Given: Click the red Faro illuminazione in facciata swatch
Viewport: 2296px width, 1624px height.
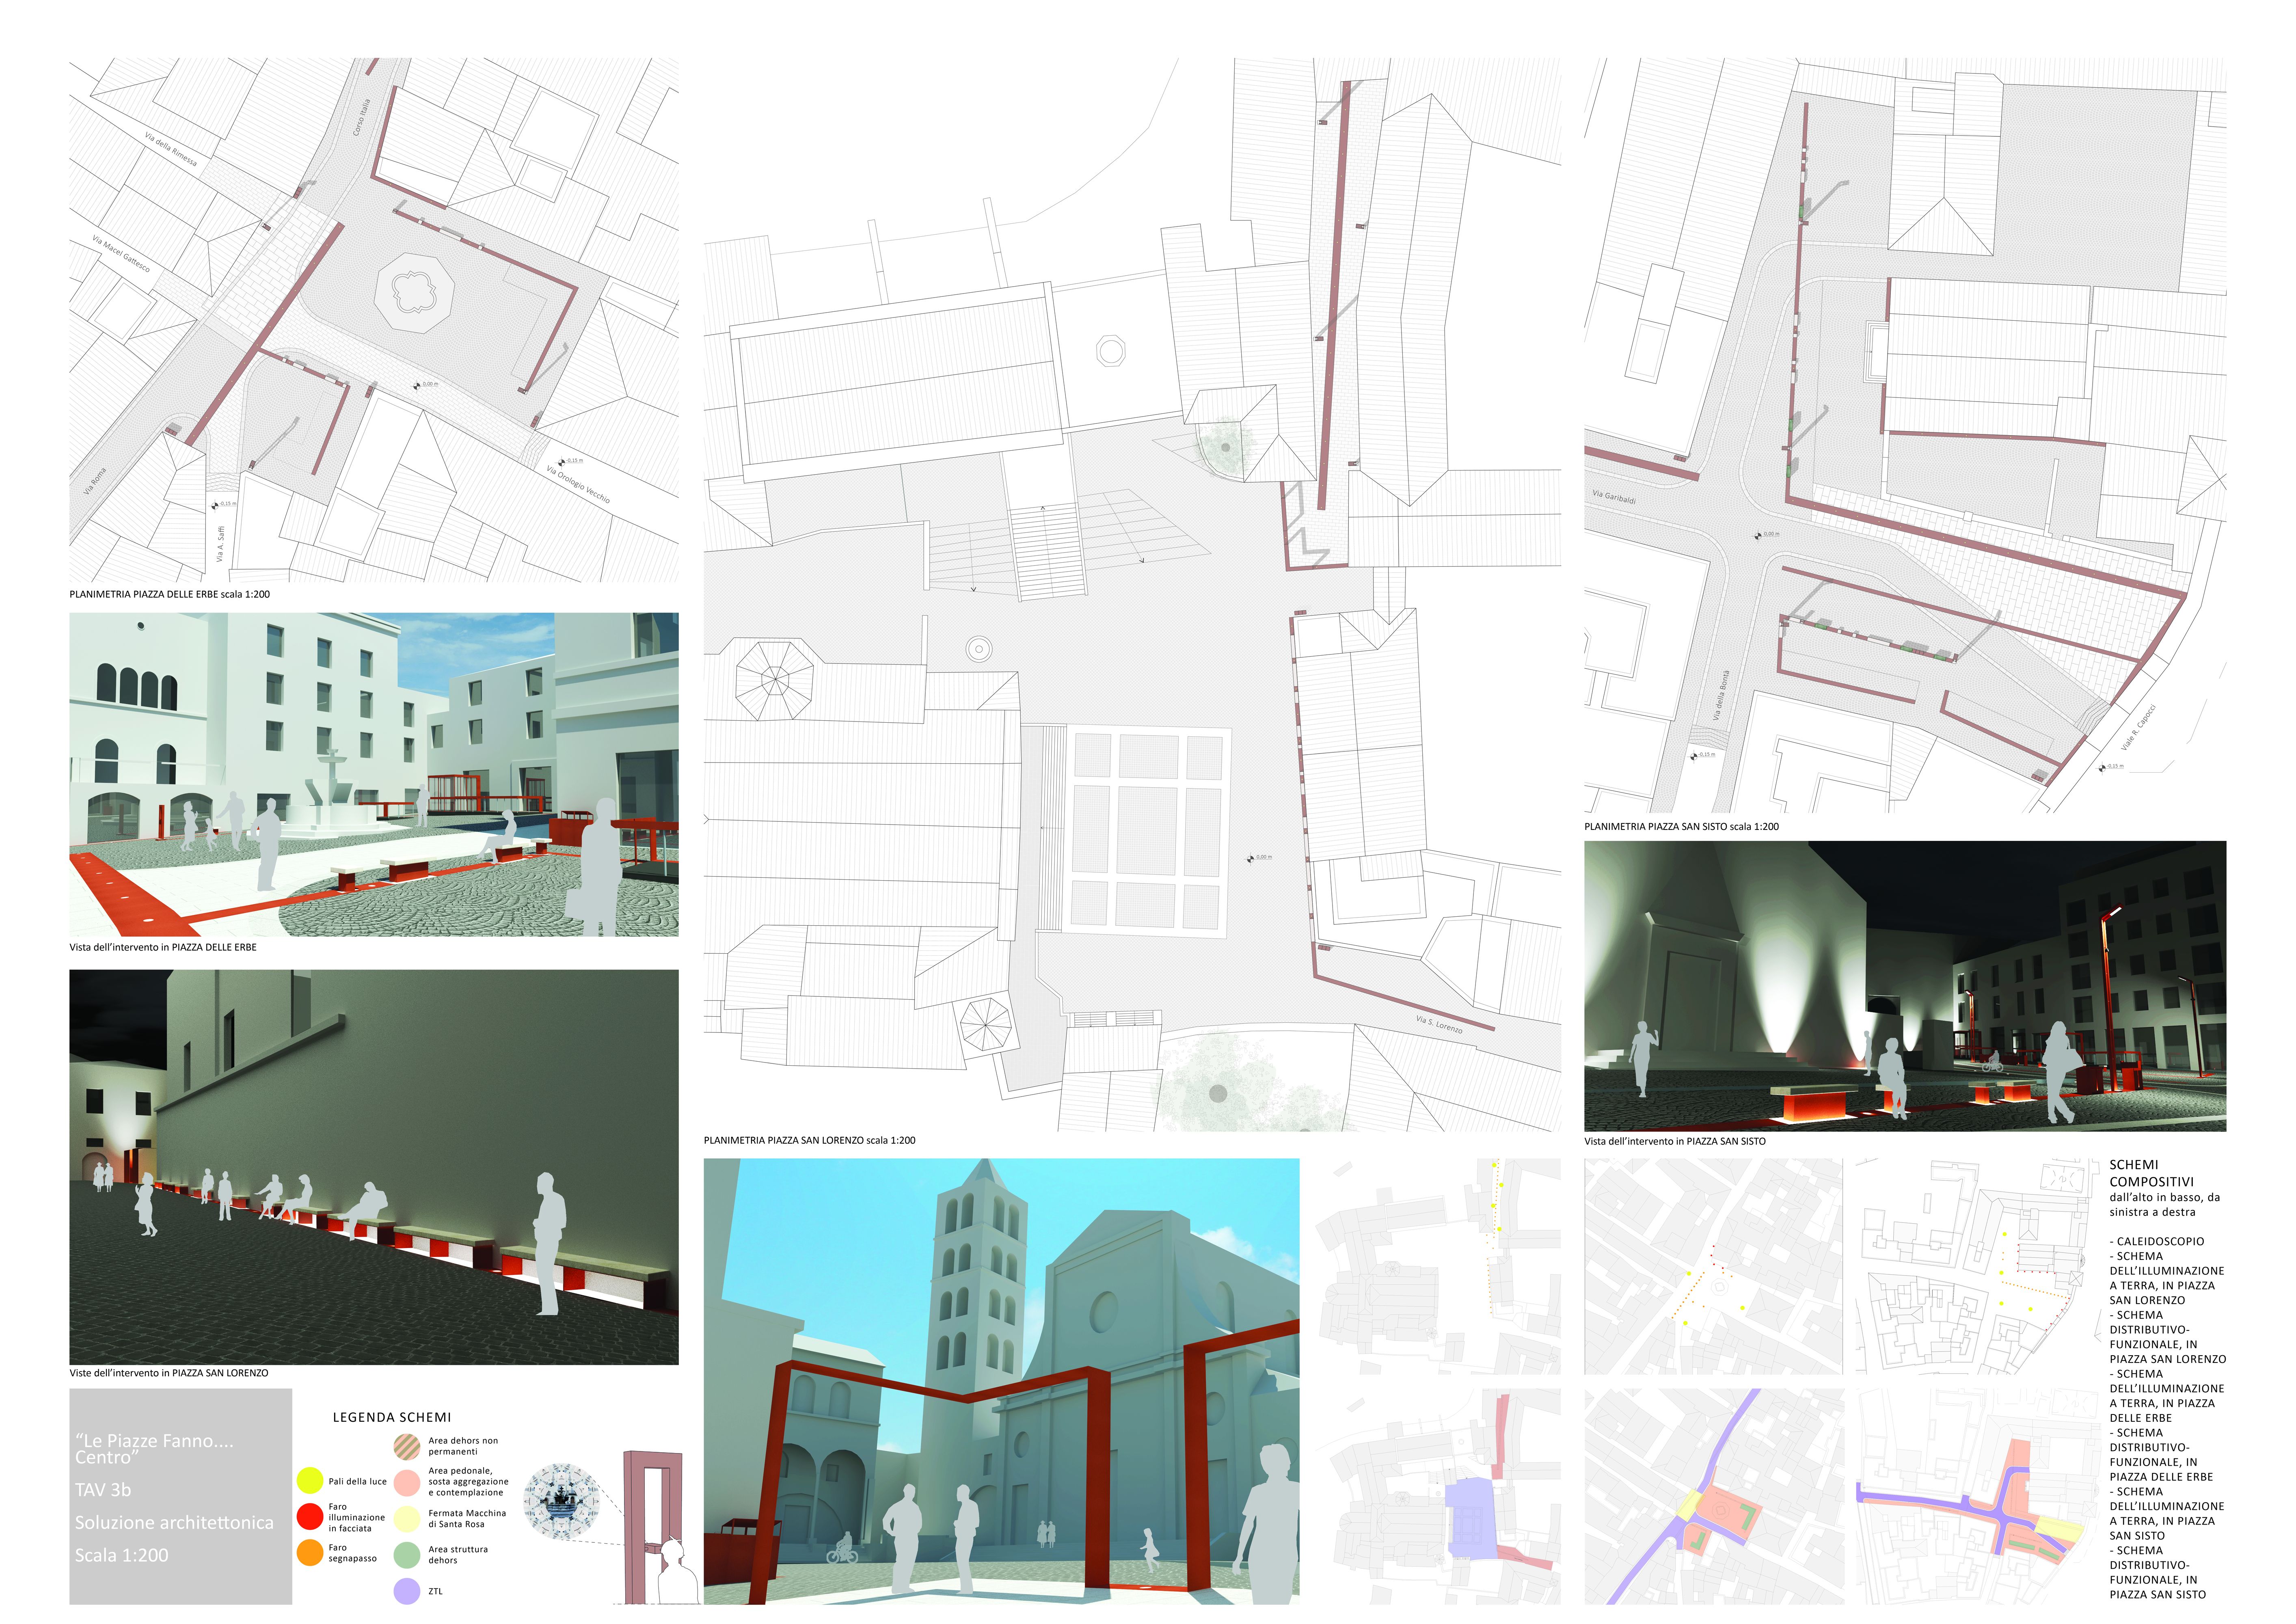Looking at the screenshot, I should (x=310, y=1516).
